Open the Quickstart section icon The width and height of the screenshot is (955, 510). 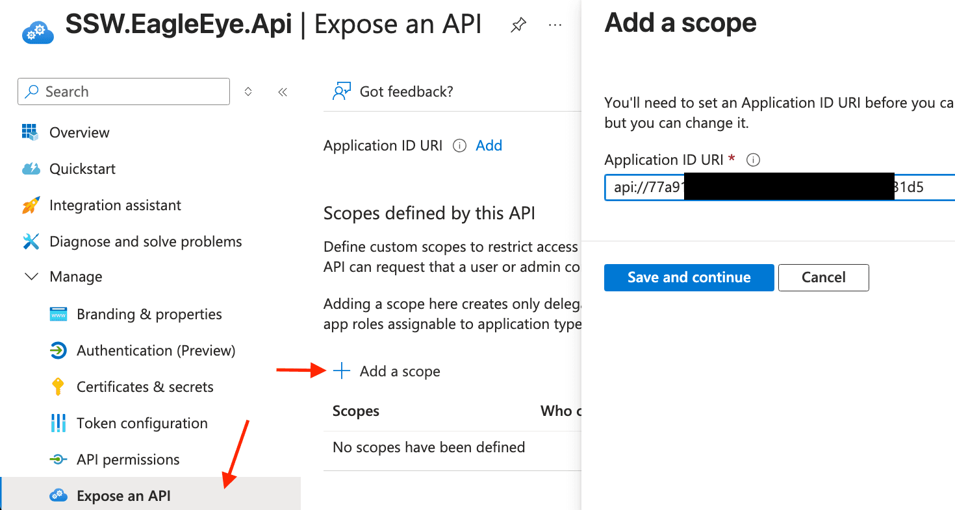coord(31,169)
